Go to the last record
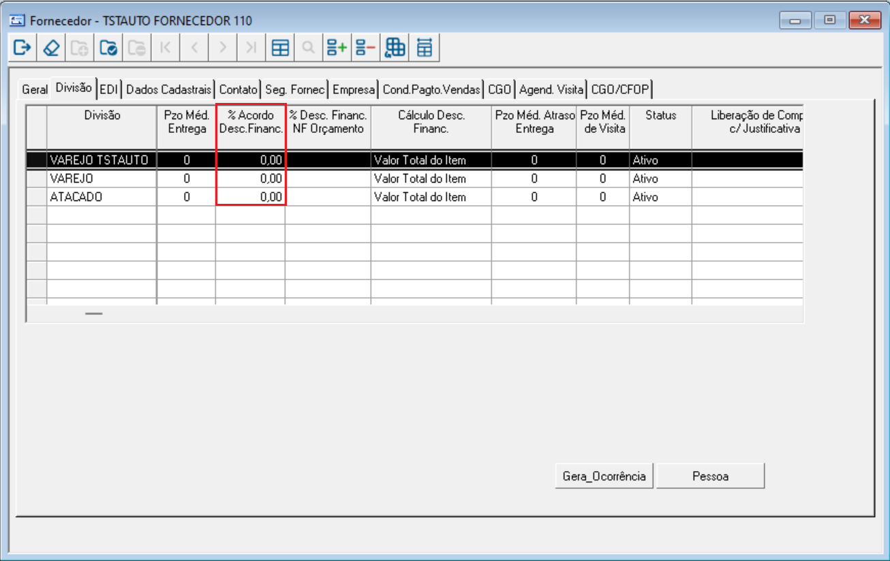Image resolution: width=890 pixels, height=561 pixels. [x=251, y=48]
